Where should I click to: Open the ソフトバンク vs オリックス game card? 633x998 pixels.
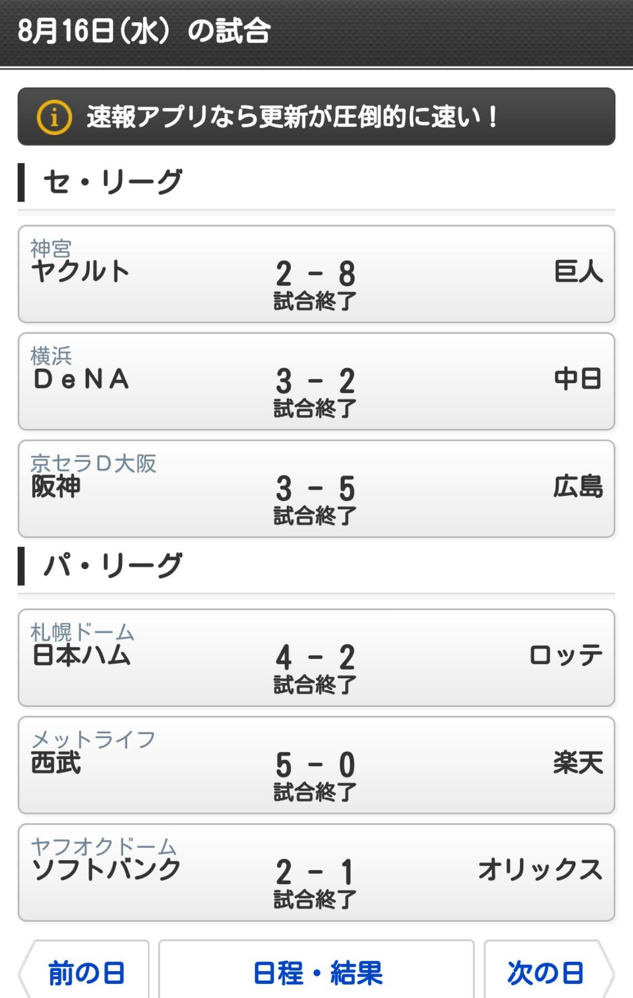pos(316,872)
